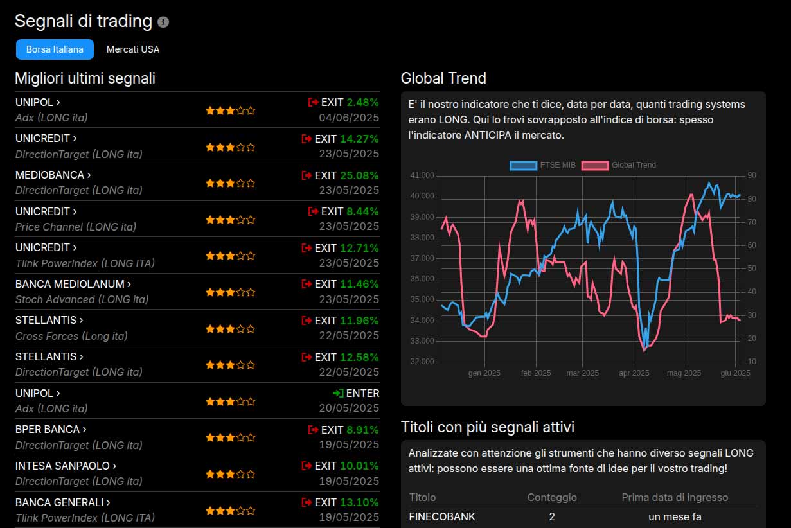The image size is (791, 528).
Task: Open the BANCA MEDIOLANUM link
Action: [73, 284]
